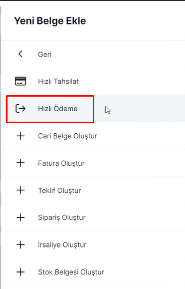The width and height of the screenshot is (185, 289).
Task: Click the back chevron arrow icon
Action: [x=21, y=54]
